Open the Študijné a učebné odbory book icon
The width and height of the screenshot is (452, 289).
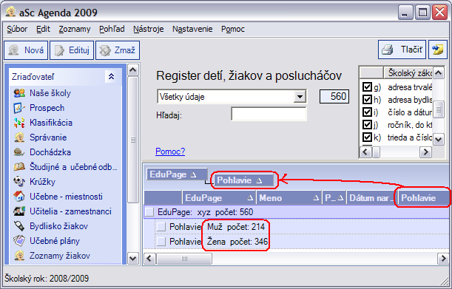tap(19, 166)
